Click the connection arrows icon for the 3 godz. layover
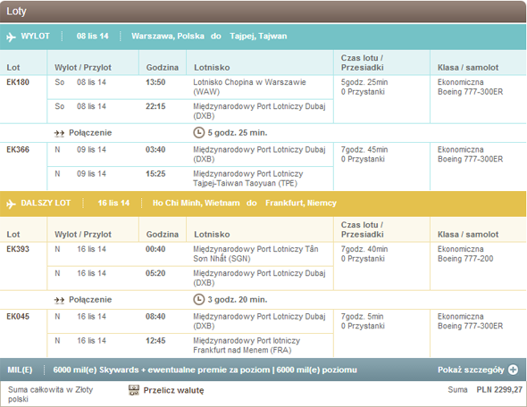 (59, 300)
